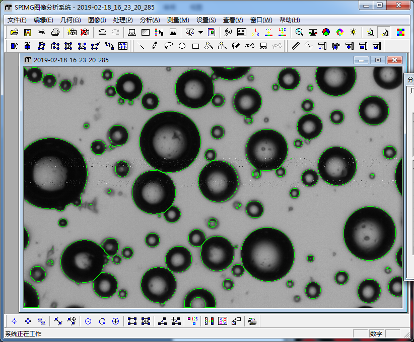Select the ellipse shape tool
Viewport: 414px width, 342px height.
(182, 46)
